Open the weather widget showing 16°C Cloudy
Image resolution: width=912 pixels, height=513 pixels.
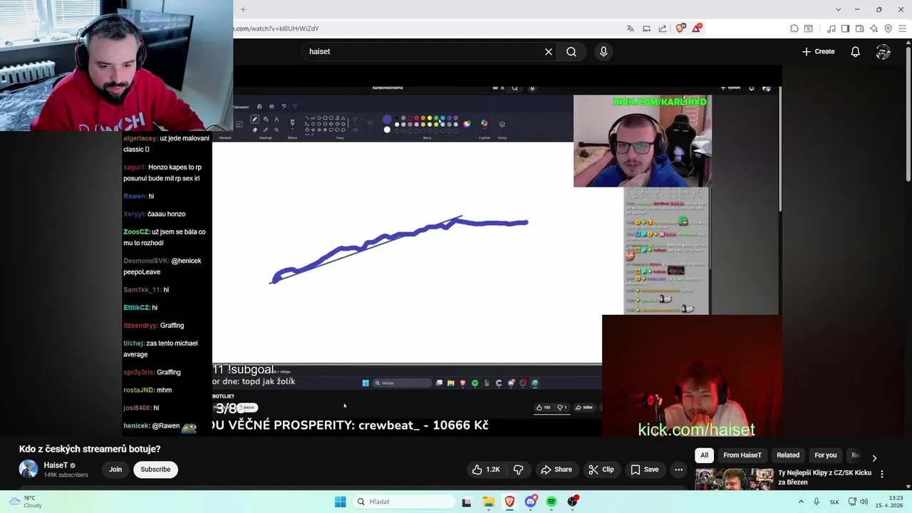26,502
